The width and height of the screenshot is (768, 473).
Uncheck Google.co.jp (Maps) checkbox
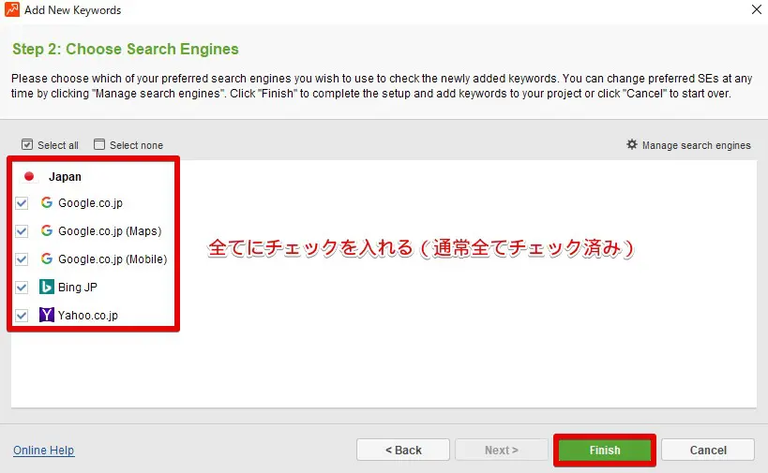click(x=22, y=230)
